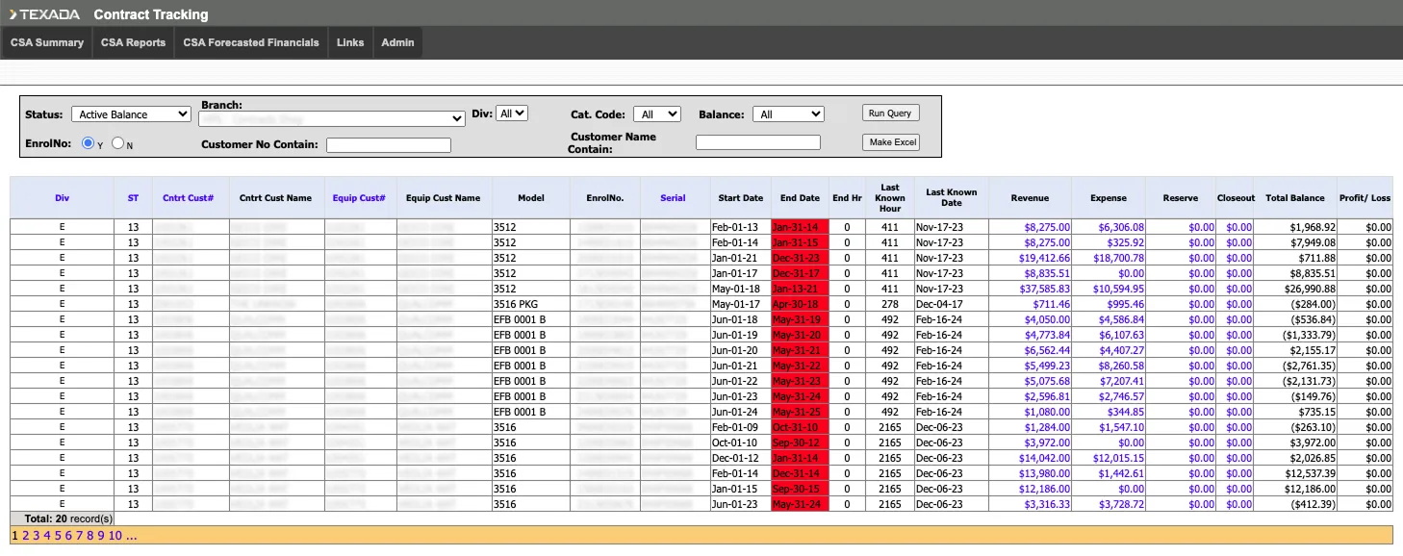
Task: Select the EnrolNo N radio button
Action: [117, 143]
